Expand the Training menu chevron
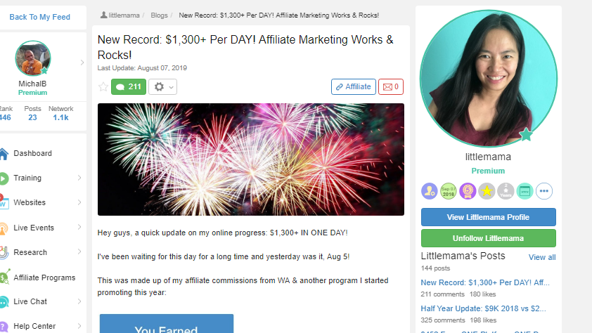 coord(79,178)
